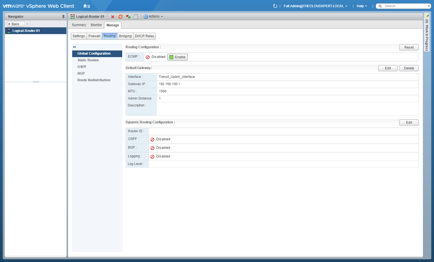
Task: Open the Work In Progress notes icon
Action: click(x=427, y=16)
